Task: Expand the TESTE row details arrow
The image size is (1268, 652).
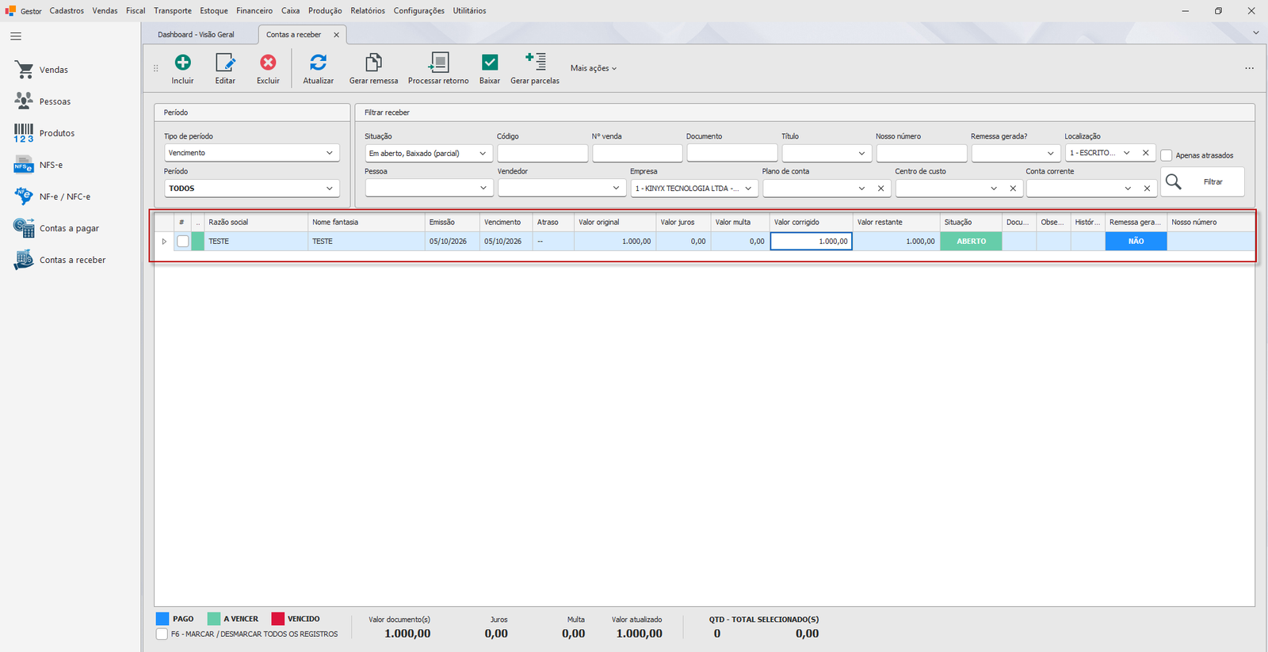Action: tap(164, 242)
